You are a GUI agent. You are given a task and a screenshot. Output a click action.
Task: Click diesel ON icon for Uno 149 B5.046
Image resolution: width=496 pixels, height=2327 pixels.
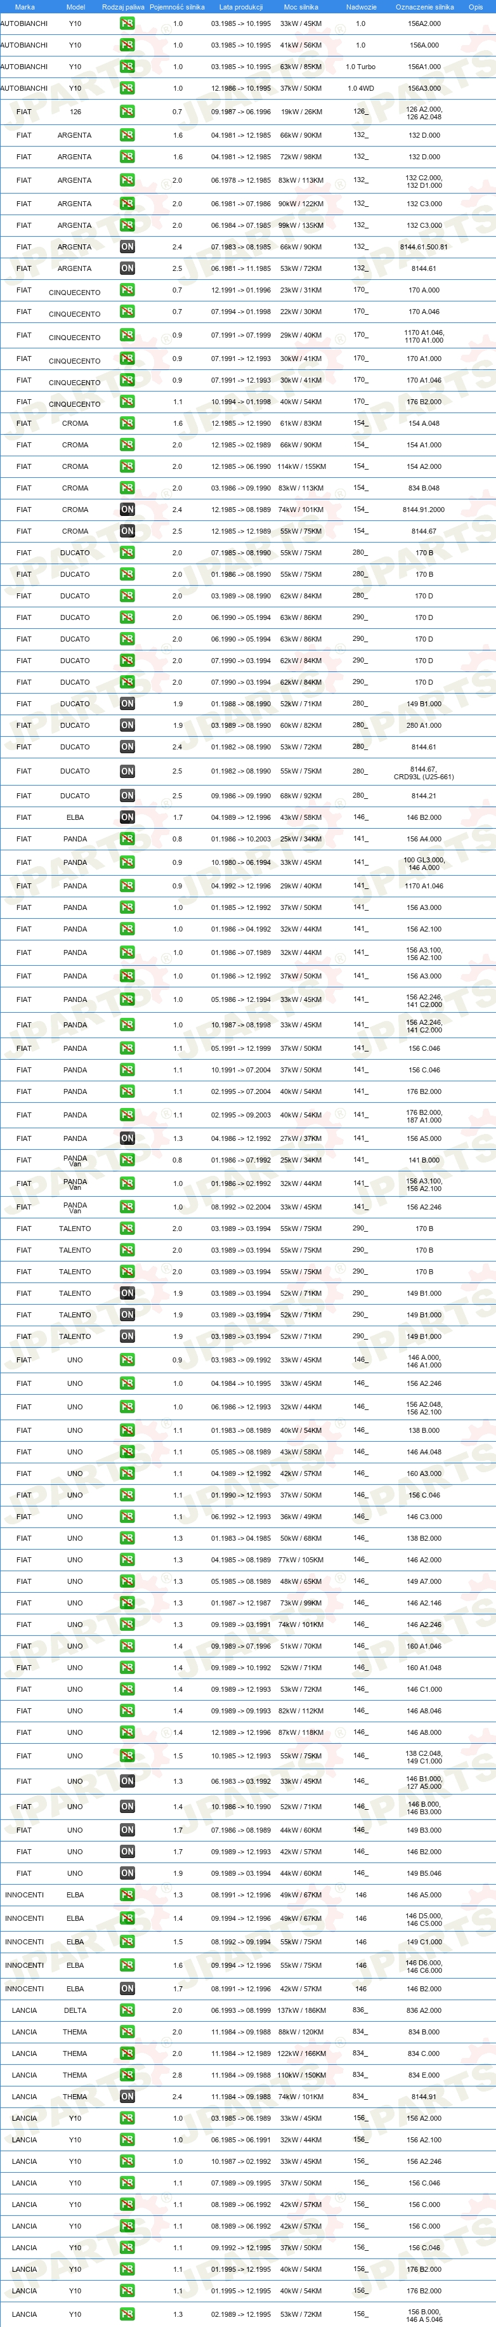pos(127,1873)
